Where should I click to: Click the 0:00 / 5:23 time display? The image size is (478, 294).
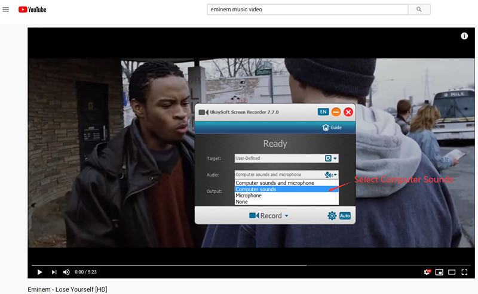click(85, 272)
